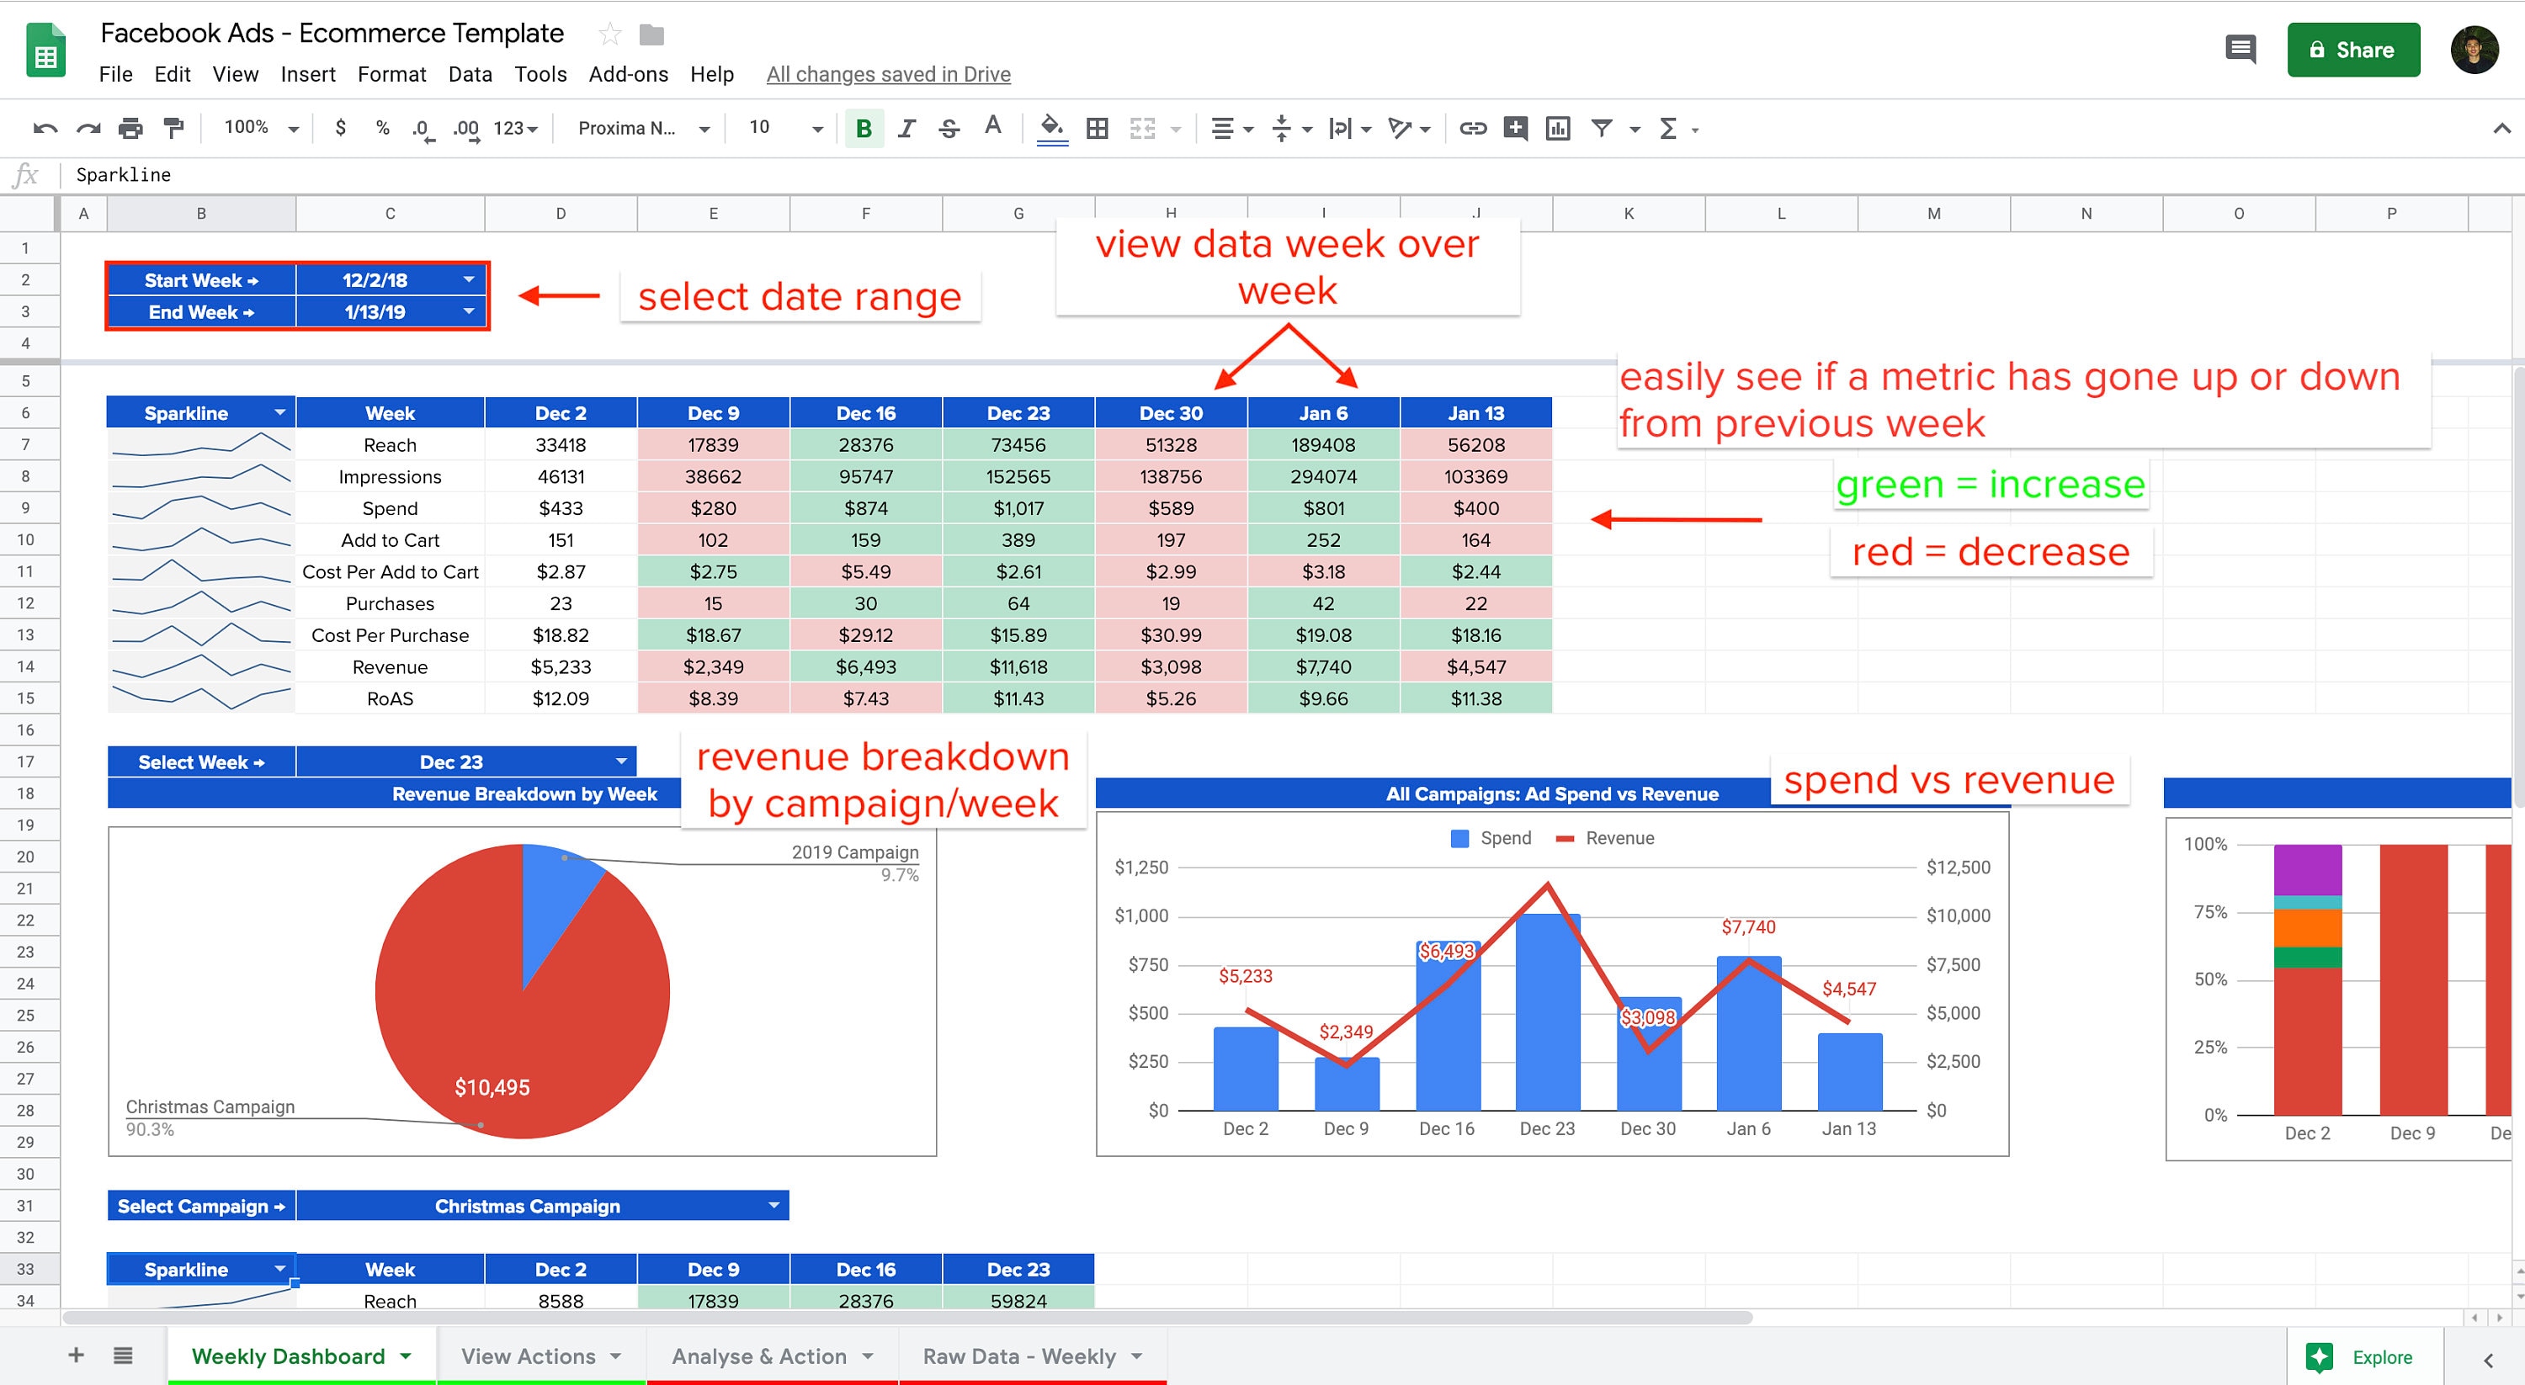
Task: Select the Paint format tool
Action: [173, 127]
